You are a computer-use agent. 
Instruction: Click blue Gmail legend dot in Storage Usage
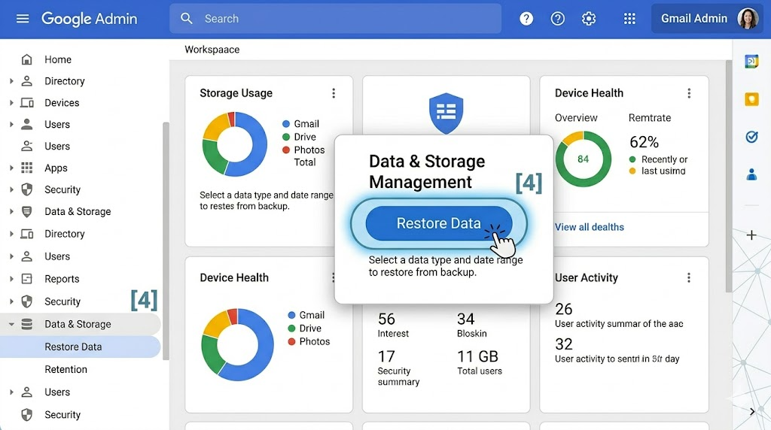pyautogui.click(x=285, y=124)
